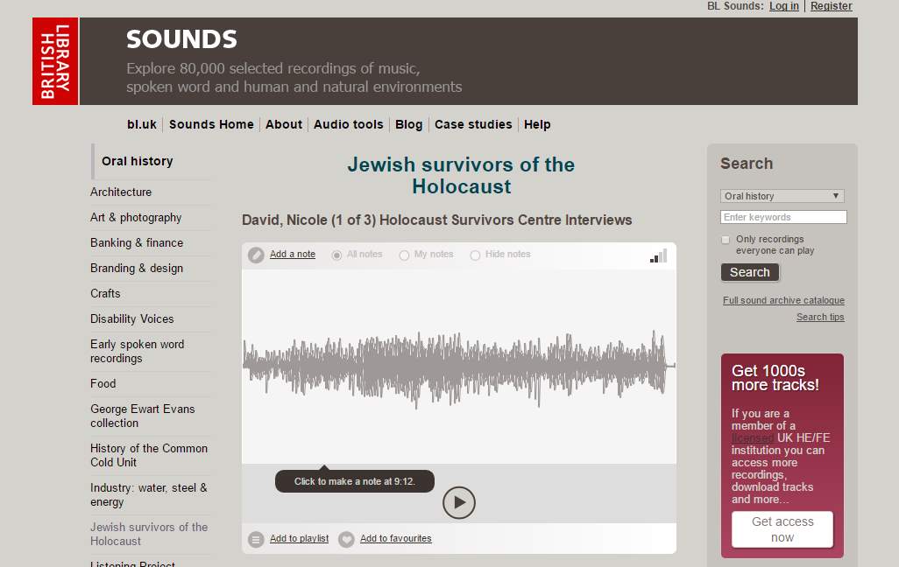This screenshot has width=899, height=567.
Task: Click the heart Add to favourites icon
Action: click(346, 539)
